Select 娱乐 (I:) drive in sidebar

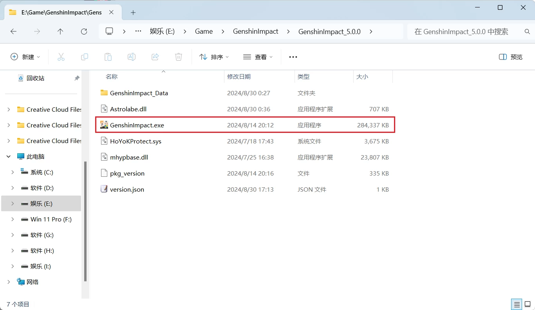(41, 266)
